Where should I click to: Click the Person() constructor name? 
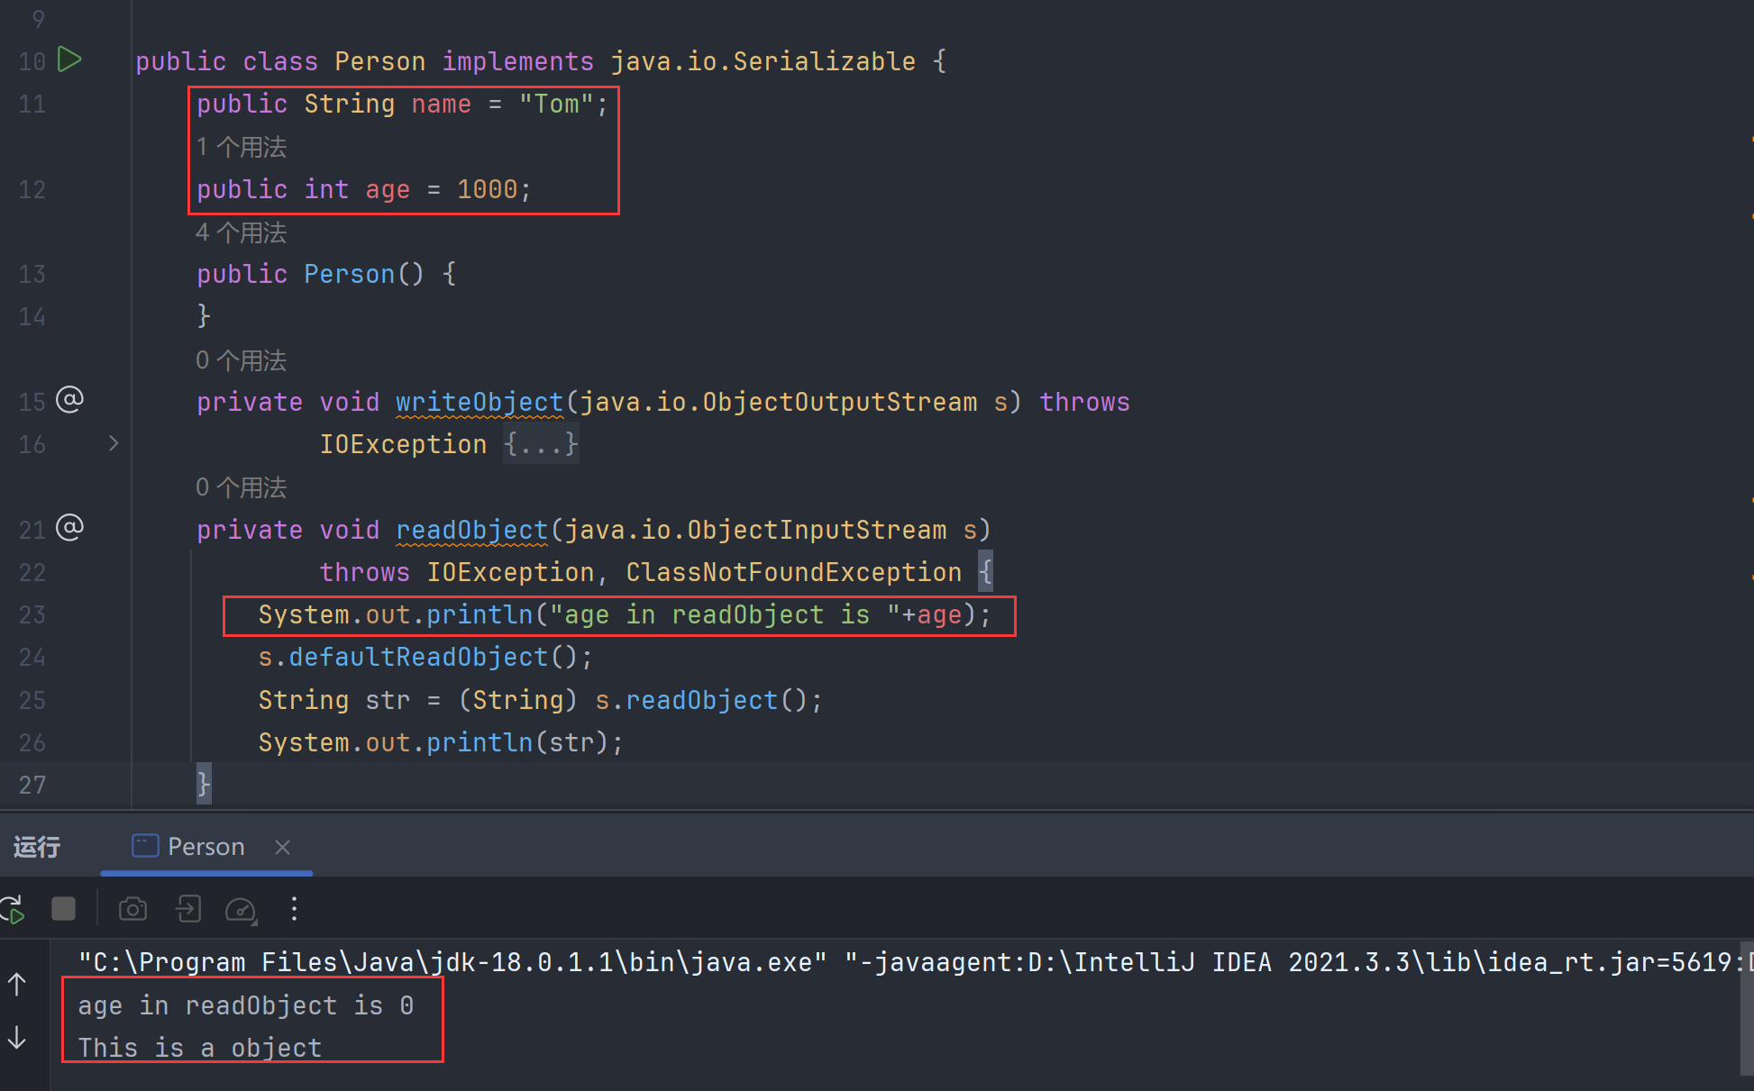[x=349, y=274]
